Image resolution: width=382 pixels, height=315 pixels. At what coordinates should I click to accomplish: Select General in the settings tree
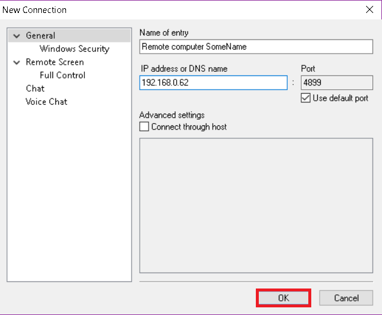(41, 36)
